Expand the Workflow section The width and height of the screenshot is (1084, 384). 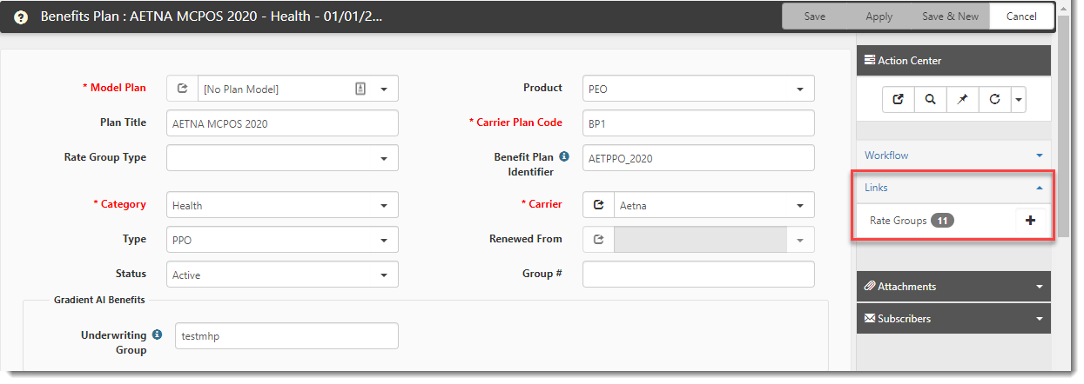[953, 156]
